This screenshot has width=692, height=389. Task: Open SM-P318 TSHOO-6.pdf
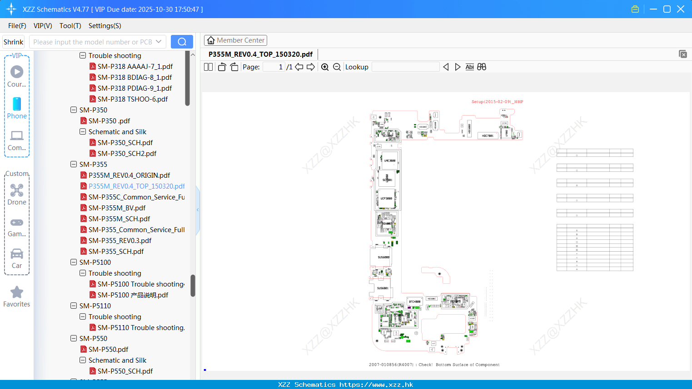(133, 99)
